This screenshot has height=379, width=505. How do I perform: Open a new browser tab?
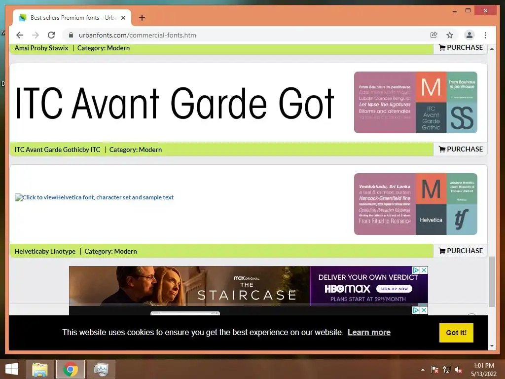click(x=142, y=18)
